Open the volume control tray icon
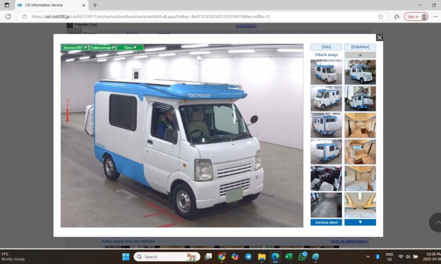This screenshot has width=441, height=264. (408, 256)
